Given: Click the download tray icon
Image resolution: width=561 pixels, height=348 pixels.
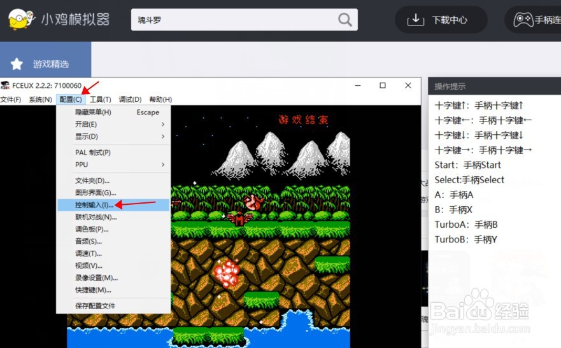Looking at the screenshot, I should [x=415, y=20].
